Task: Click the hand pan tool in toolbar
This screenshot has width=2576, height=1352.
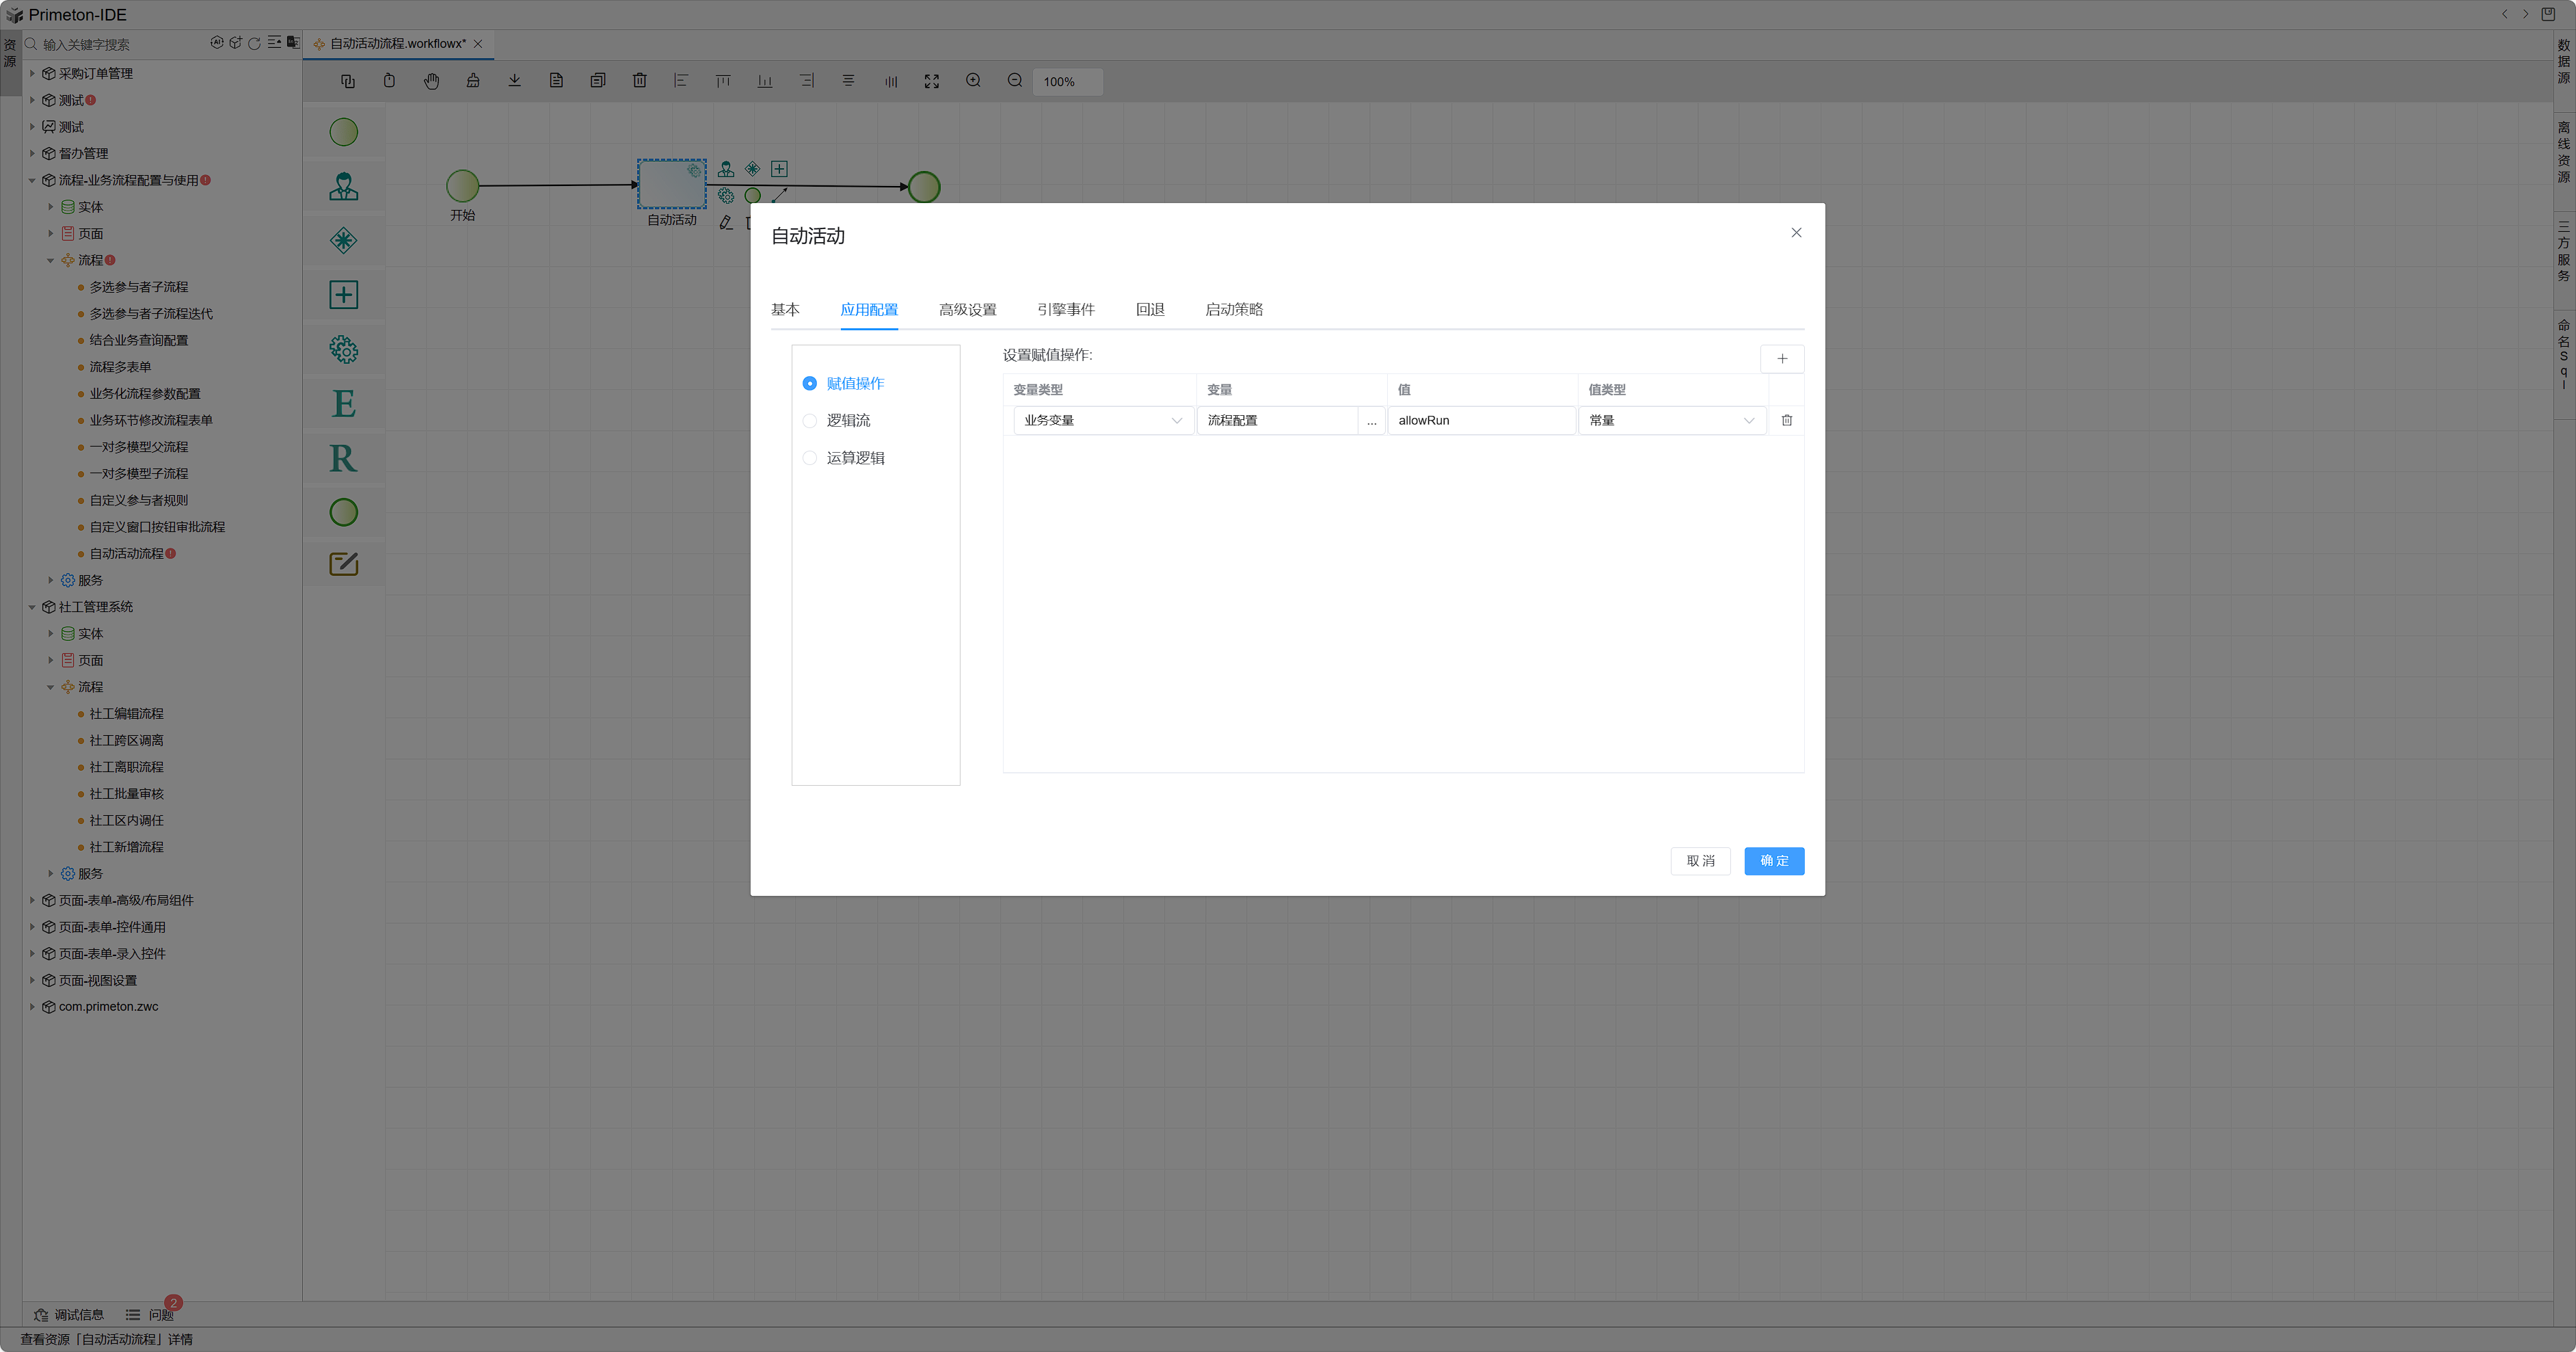Action: (431, 81)
